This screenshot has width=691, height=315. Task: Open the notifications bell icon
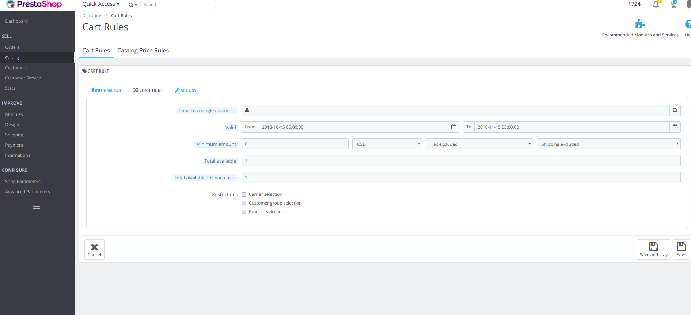point(656,4)
